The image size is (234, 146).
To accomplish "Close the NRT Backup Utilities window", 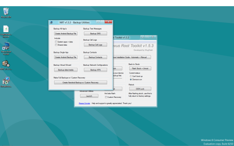I will 109,22.
